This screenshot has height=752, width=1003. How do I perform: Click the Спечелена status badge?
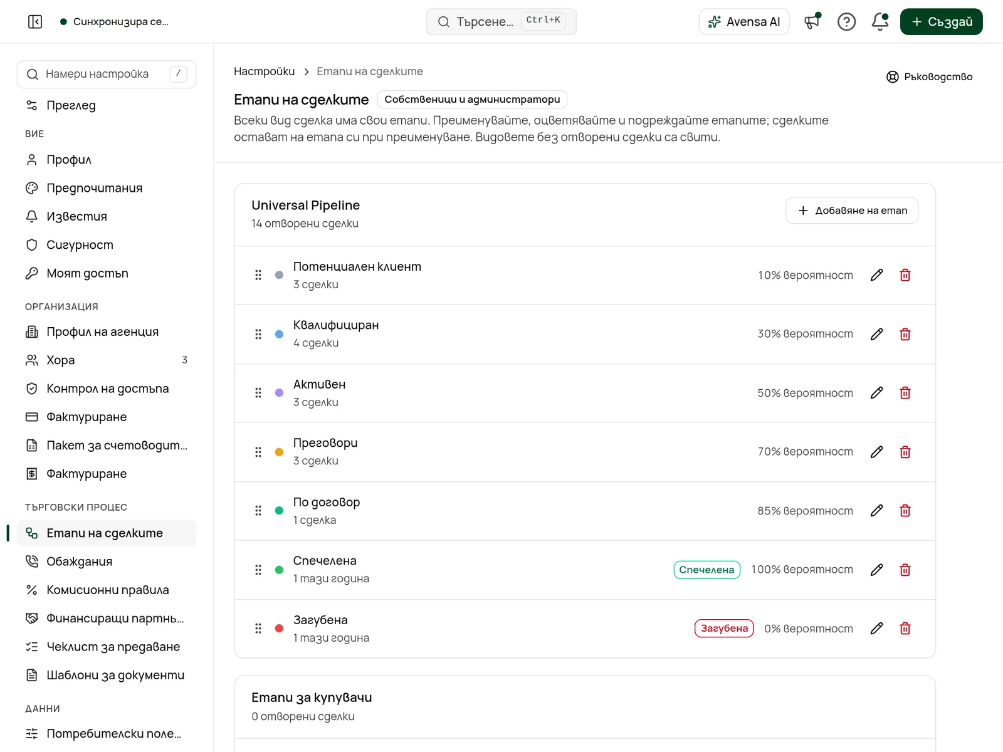coord(706,570)
